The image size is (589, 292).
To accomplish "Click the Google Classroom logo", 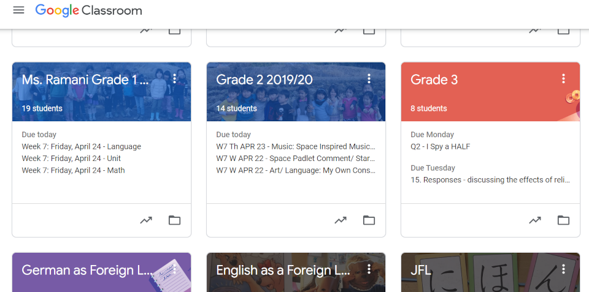I will [x=88, y=10].
